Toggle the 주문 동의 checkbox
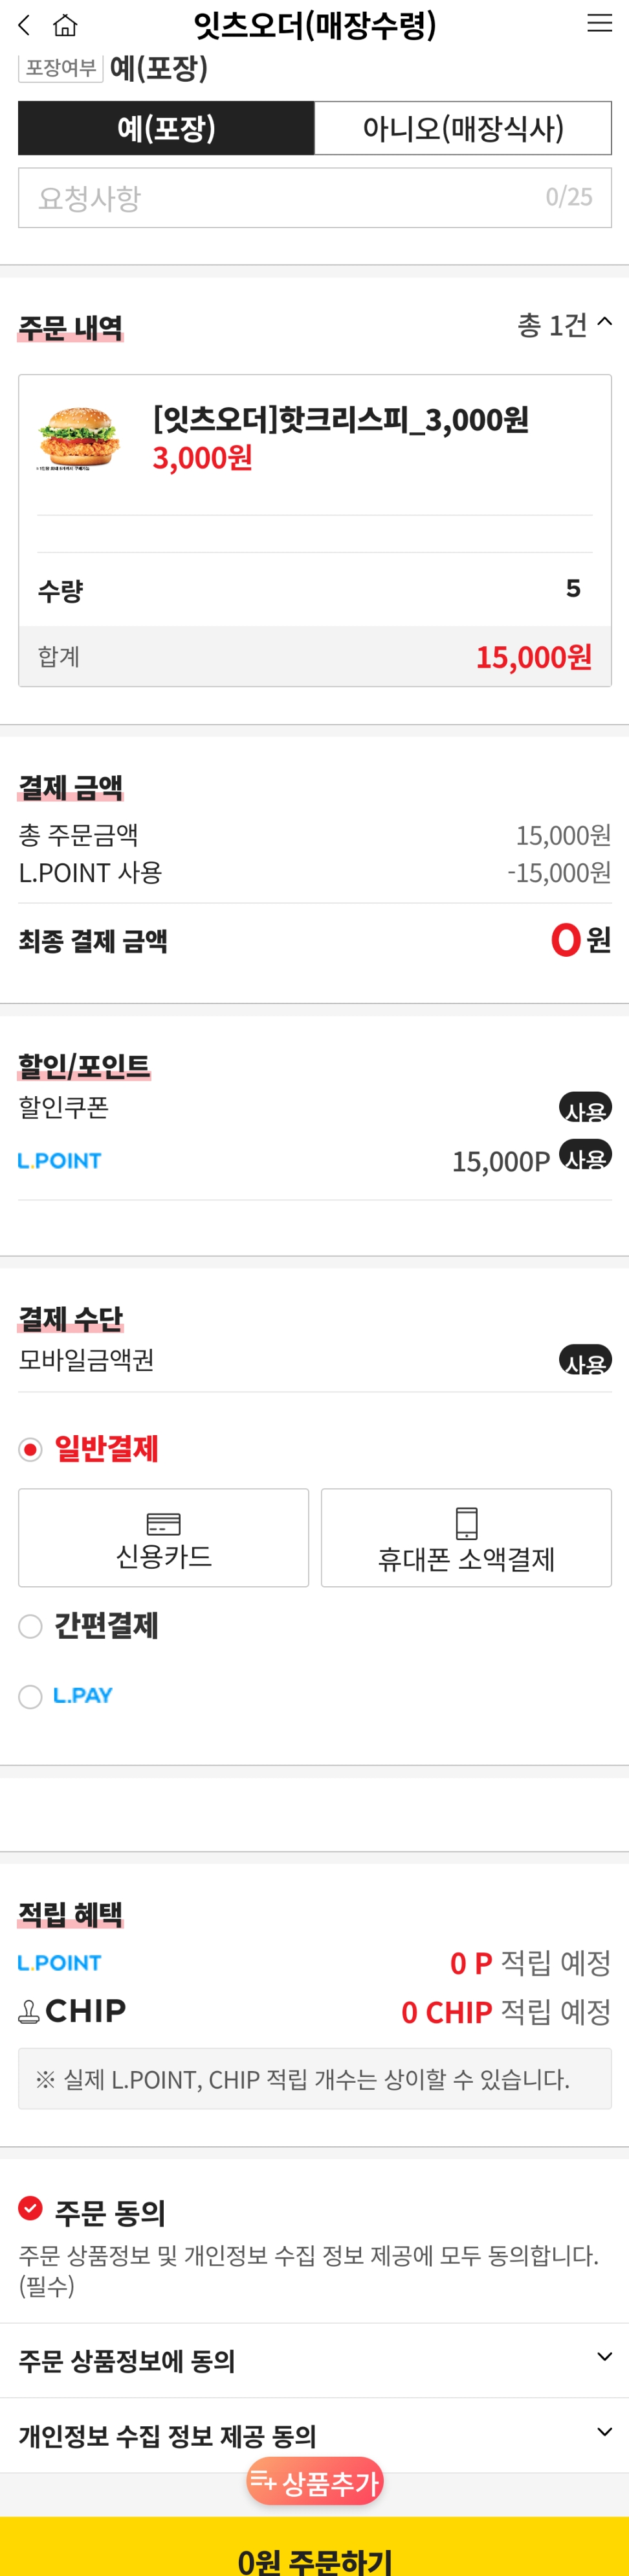This screenshot has width=629, height=2576. pos(31,2208)
